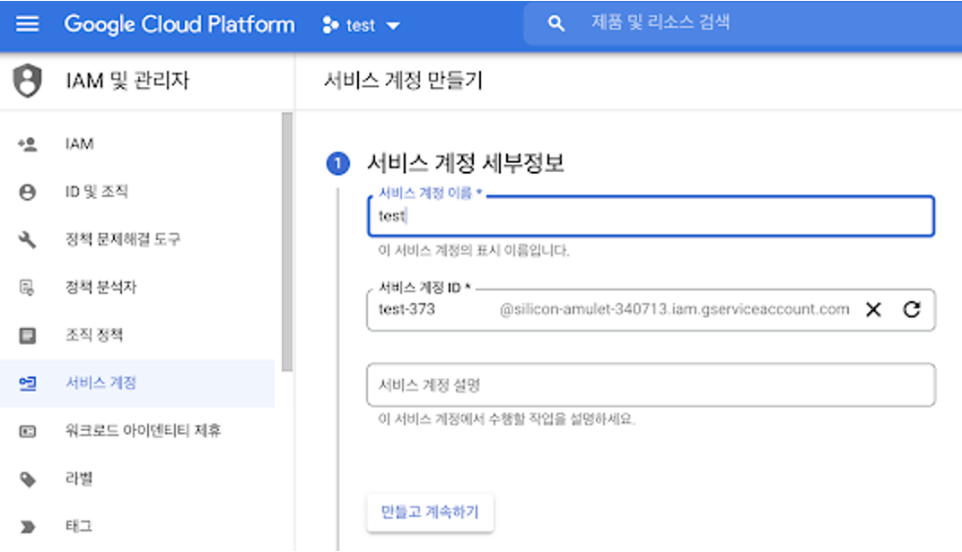The height and width of the screenshot is (552, 962).
Task: Open the IAM menu item
Action: click(x=137, y=144)
